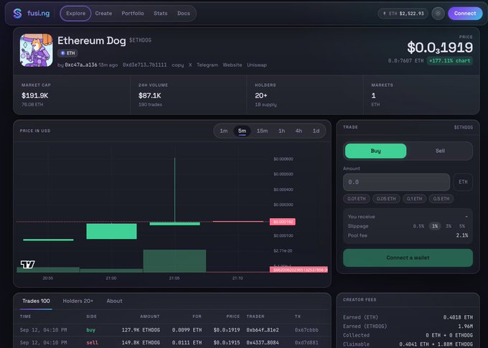This screenshot has width=488, height=348.
Task: Click the Ethereum Dog token avatar
Action: 36,50
